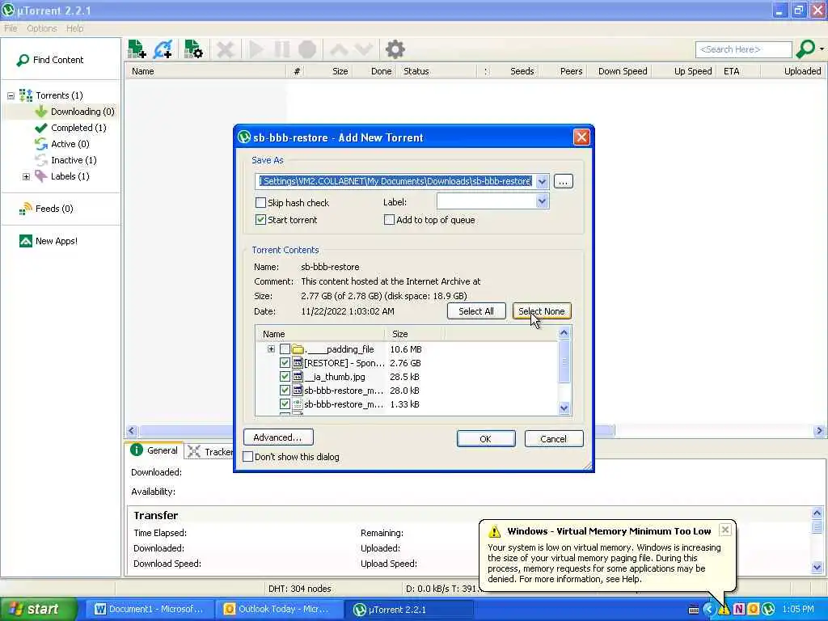Click the Pause torrent toolbar icon

[282, 49]
